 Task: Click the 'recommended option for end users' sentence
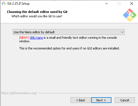tap(69, 48)
